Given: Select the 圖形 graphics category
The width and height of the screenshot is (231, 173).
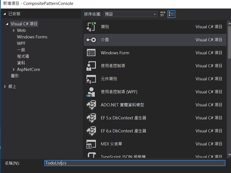Looking at the screenshot, I should coord(15,76).
